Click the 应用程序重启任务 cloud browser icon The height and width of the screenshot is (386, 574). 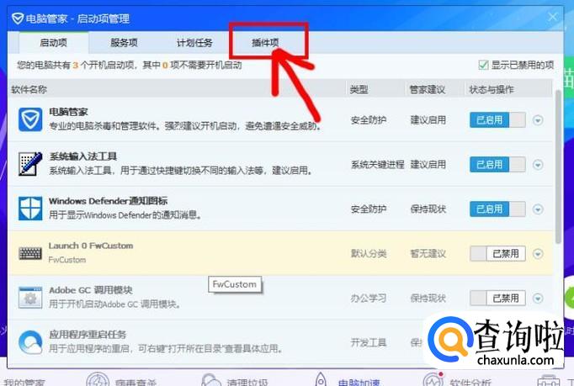pyautogui.click(x=30, y=342)
